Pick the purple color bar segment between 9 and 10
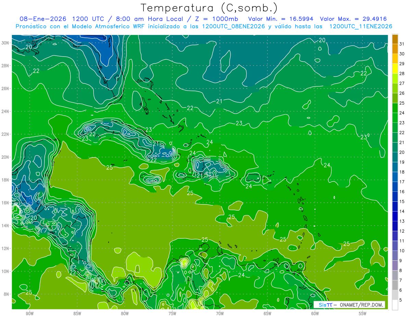This screenshot has width=411, height=318. (x=395, y=256)
